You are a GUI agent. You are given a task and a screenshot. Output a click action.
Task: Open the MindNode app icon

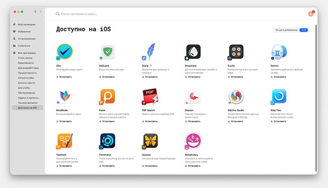65,96
